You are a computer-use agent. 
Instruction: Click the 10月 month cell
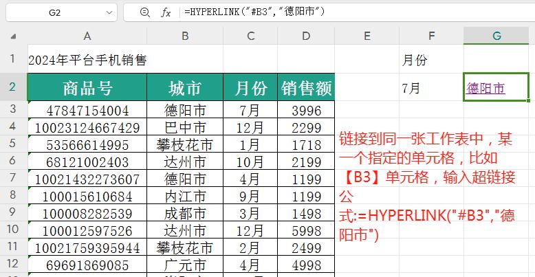tap(250, 162)
